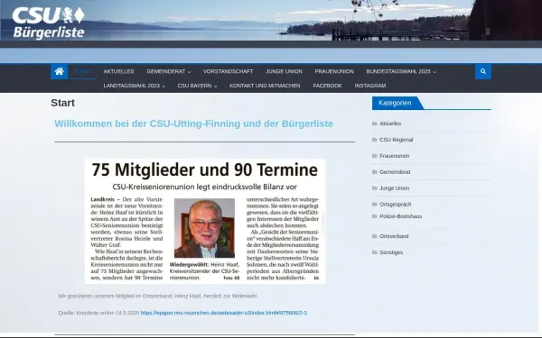The width and height of the screenshot is (542, 338).
Task: Click the Kategorien sidebar heading
Action: coord(395,103)
